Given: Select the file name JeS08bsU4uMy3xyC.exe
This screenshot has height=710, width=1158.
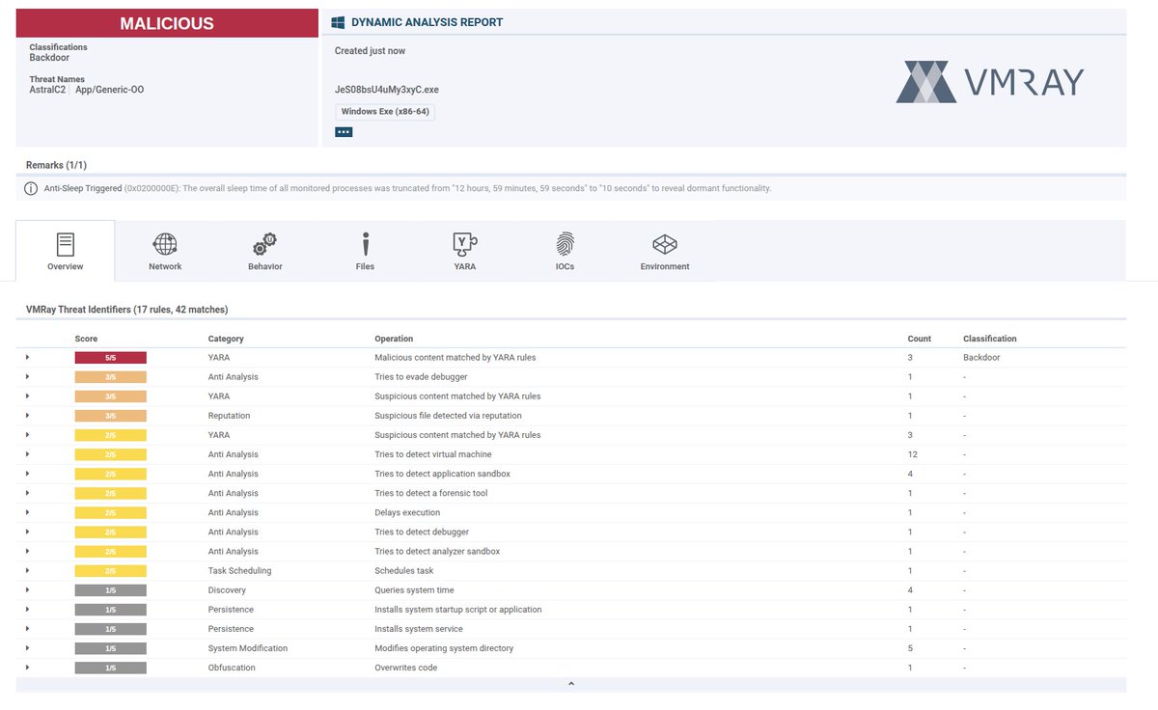Looking at the screenshot, I should click(x=387, y=90).
